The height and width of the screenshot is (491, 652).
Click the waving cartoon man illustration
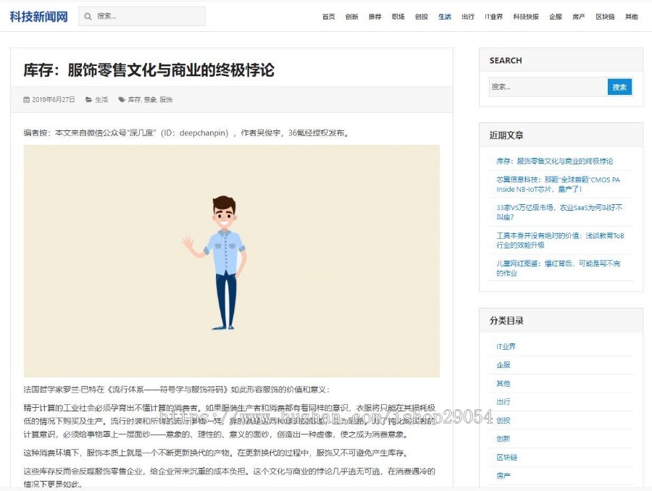(x=223, y=261)
